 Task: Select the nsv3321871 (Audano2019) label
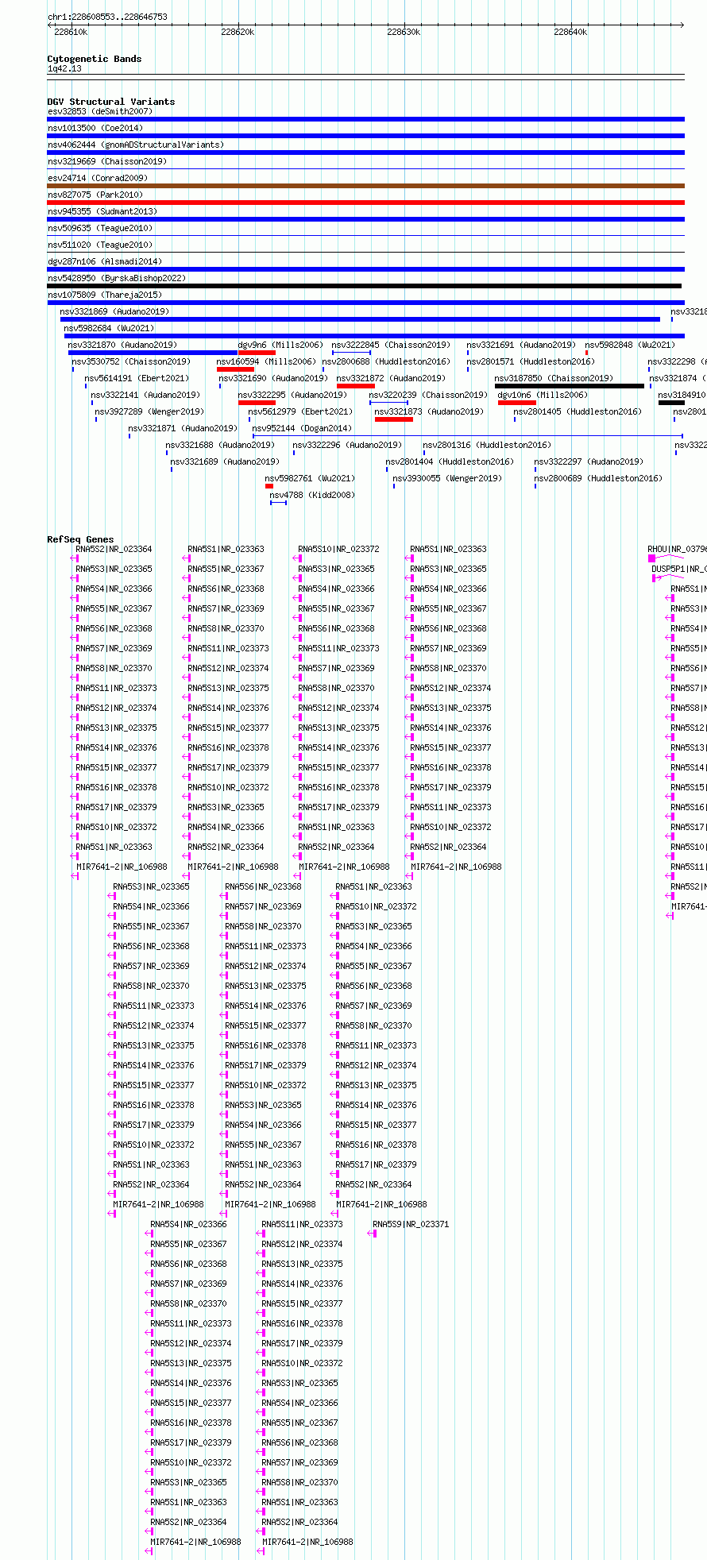point(183,428)
